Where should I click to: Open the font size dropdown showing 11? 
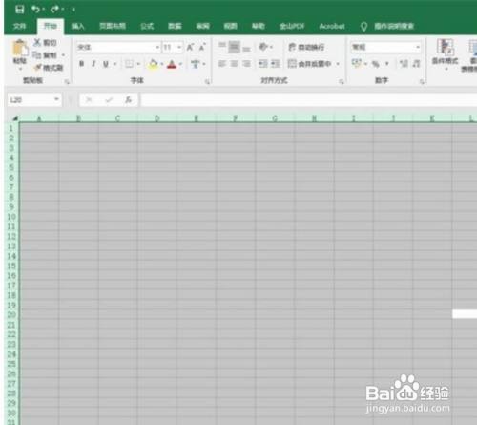[x=179, y=48]
